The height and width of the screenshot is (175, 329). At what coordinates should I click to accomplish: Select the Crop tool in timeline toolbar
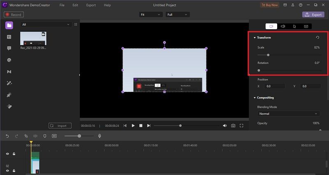point(26,136)
